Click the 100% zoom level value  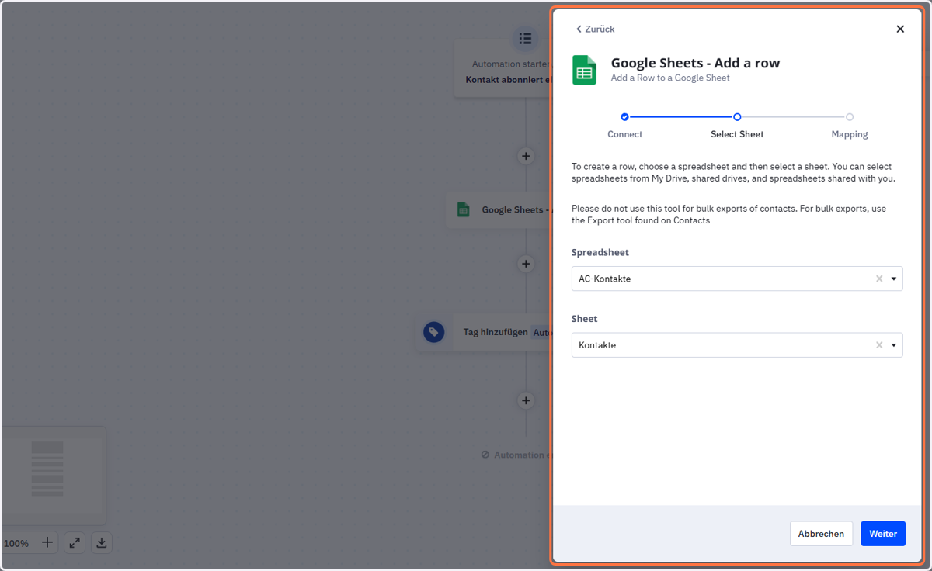pos(16,543)
